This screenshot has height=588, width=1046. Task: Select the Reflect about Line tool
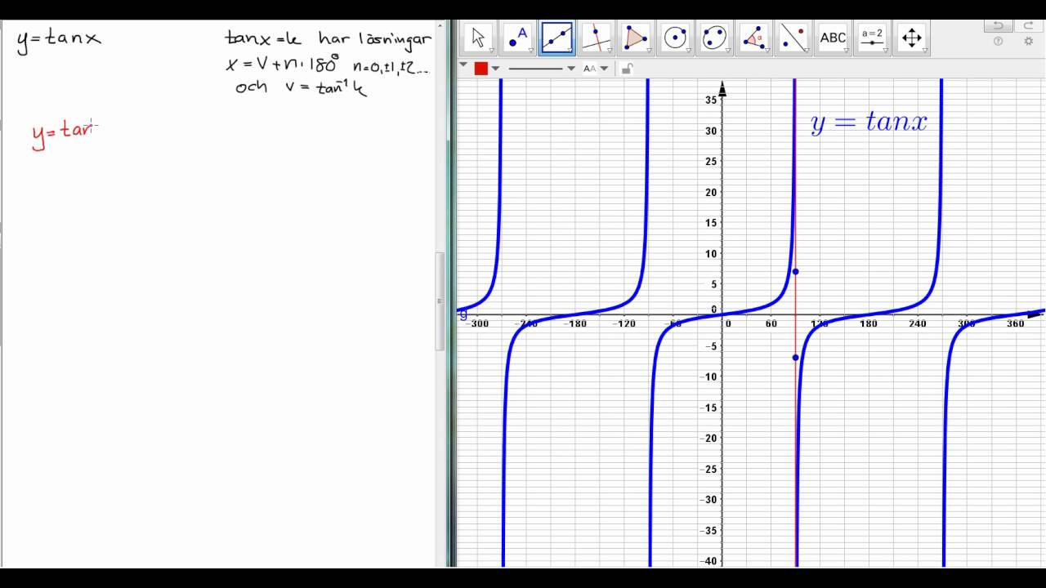[x=793, y=38]
